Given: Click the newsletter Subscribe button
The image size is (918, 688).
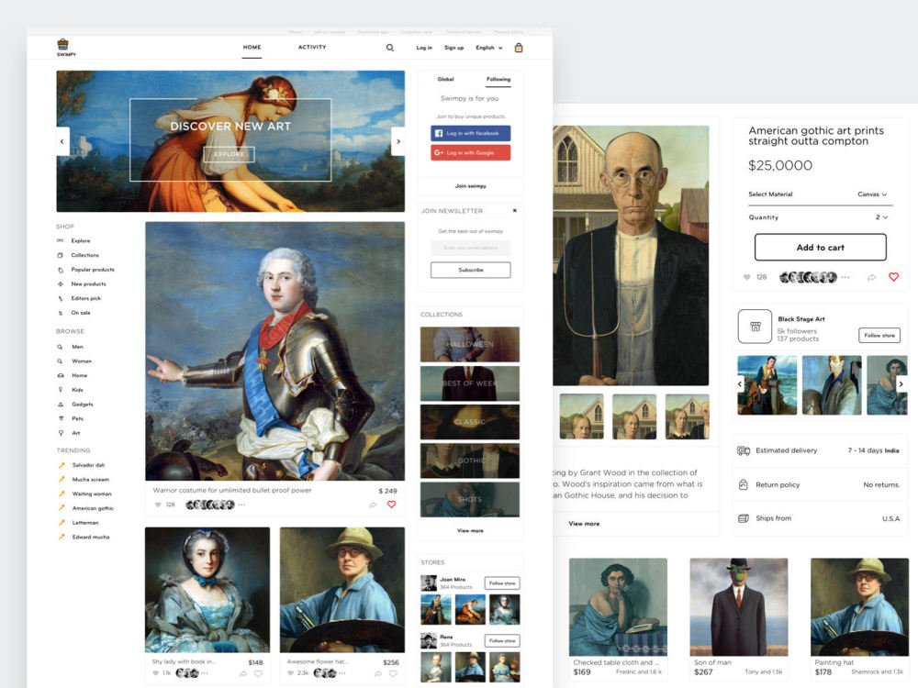Looking at the screenshot, I should point(471,270).
